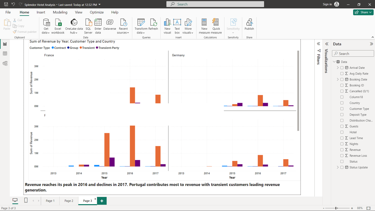The image size is (375, 211).
Task: Expand the Filters pane
Action: (x=318, y=43)
